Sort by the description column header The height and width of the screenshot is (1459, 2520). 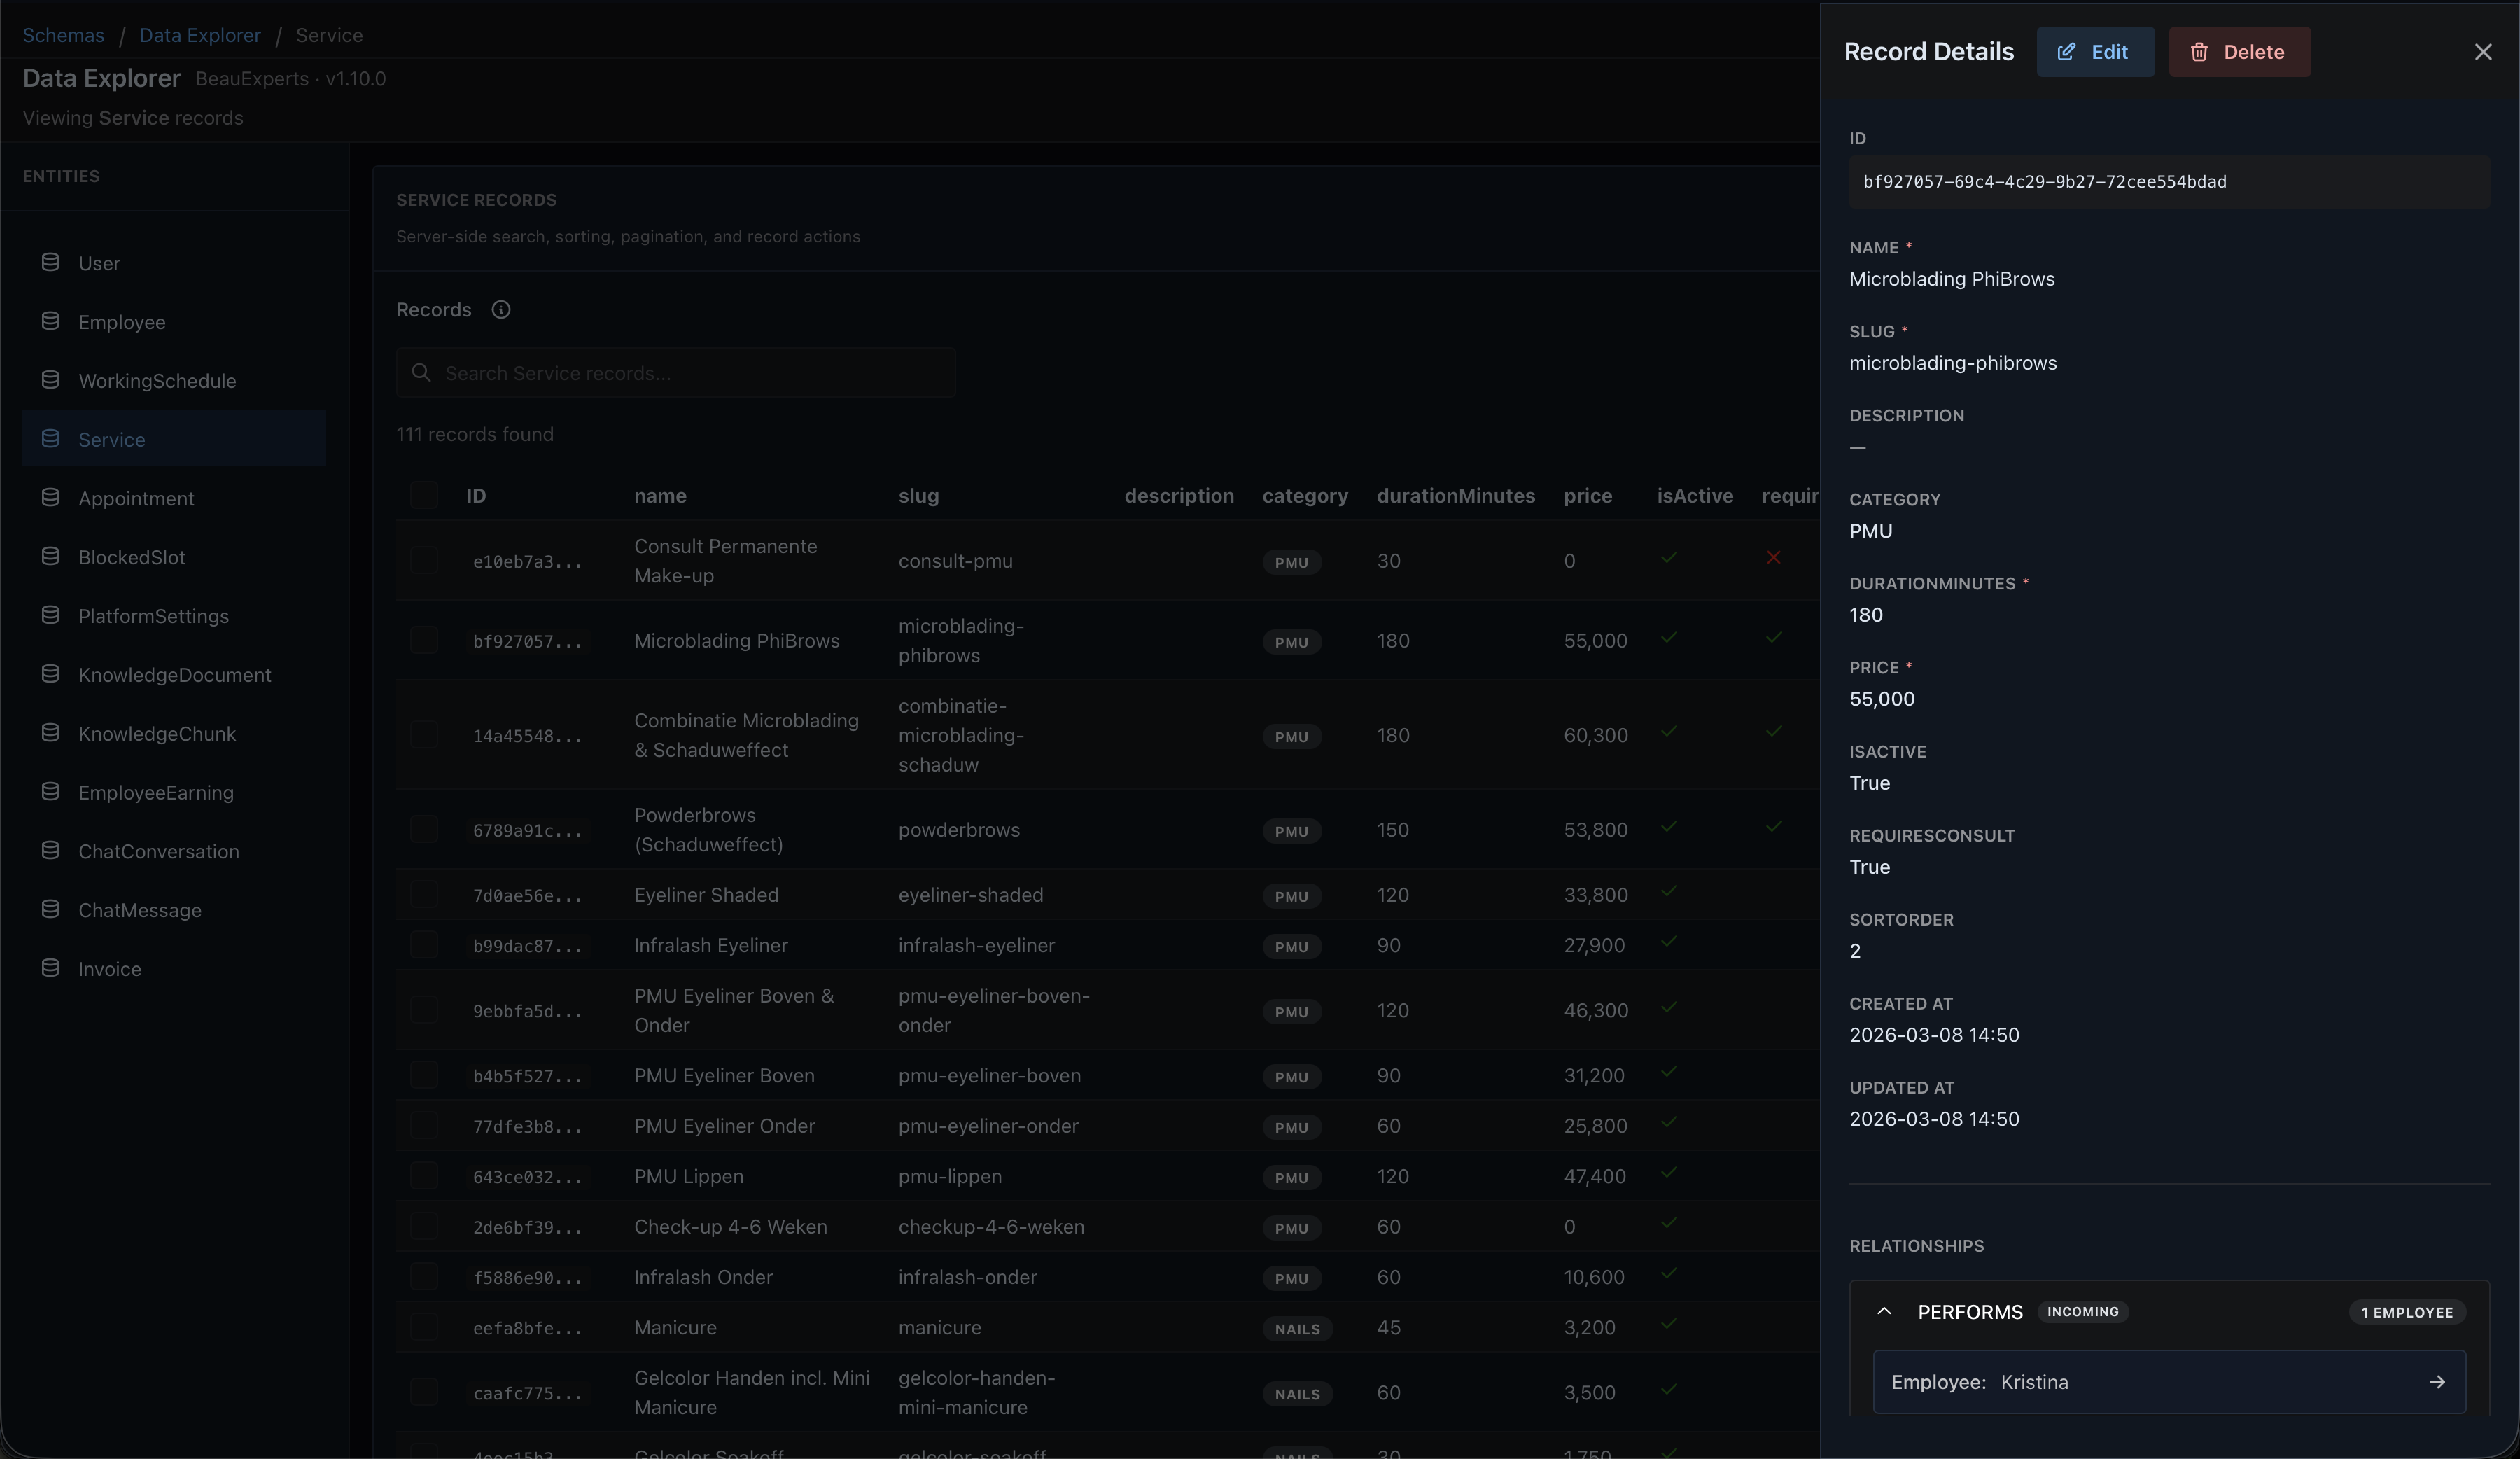coord(1179,496)
